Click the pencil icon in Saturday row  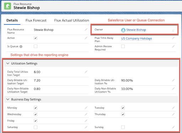(86, 127)
